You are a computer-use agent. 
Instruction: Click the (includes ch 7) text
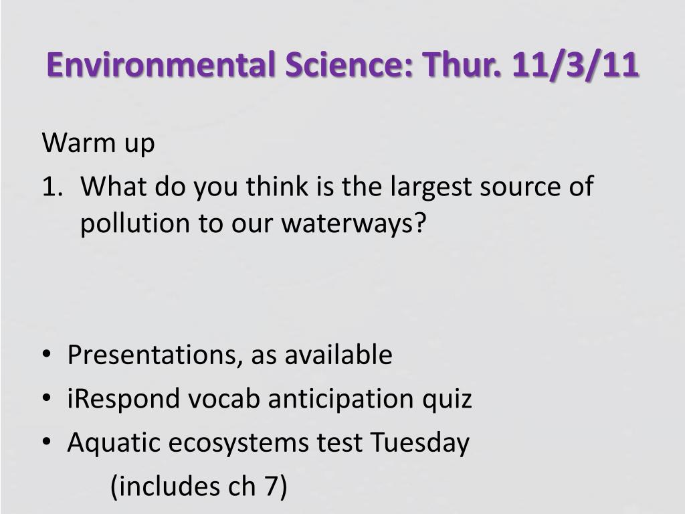point(199,487)
